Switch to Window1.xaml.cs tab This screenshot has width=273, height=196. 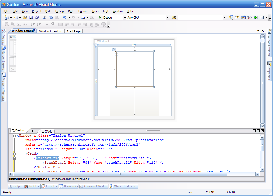pos(50,31)
